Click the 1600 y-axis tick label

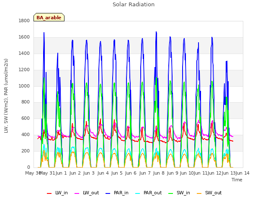click(24, 37)
